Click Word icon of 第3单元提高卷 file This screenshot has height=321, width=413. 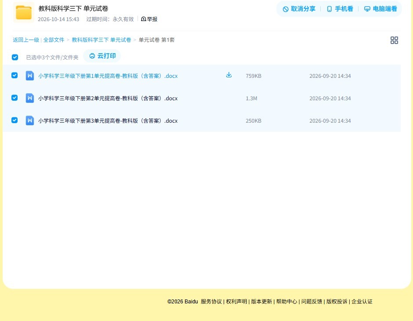coord(30,120)
